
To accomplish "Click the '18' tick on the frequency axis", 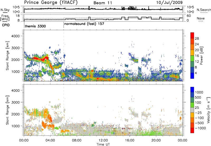I will 18,16.
